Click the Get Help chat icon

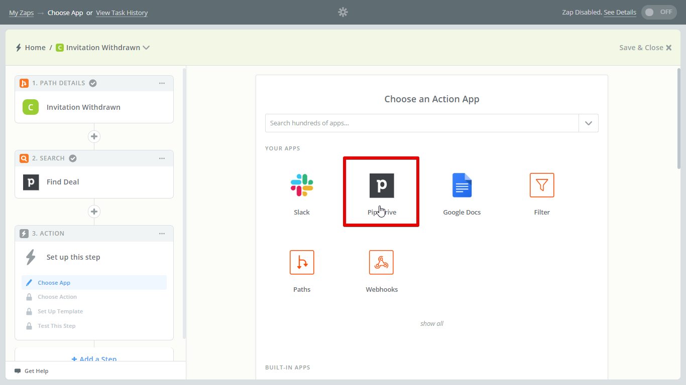click(18, 371)
